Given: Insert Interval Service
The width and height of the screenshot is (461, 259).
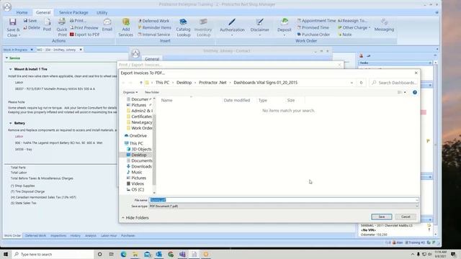Looking at the screenshot, I should [x=154, y=35].
